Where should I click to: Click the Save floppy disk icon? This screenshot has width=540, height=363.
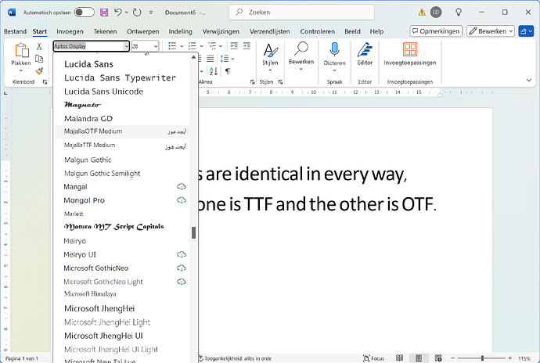click(x=104, y=13)
